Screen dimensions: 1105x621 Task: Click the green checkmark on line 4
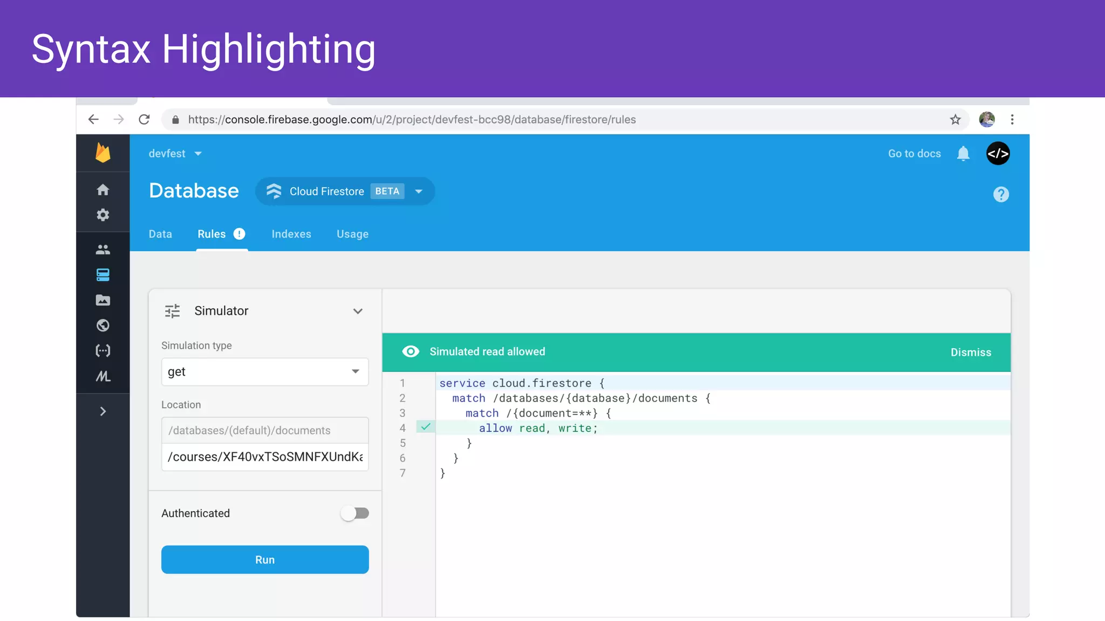(x=426, y=427)
